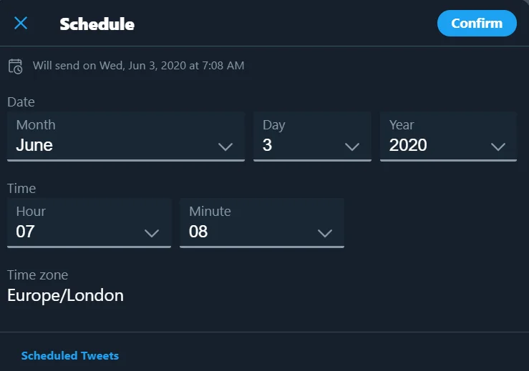Click the Schedule dialog title
Image resolution: width=529 pixels, height=371 pixels.
(x=97, y=24)
